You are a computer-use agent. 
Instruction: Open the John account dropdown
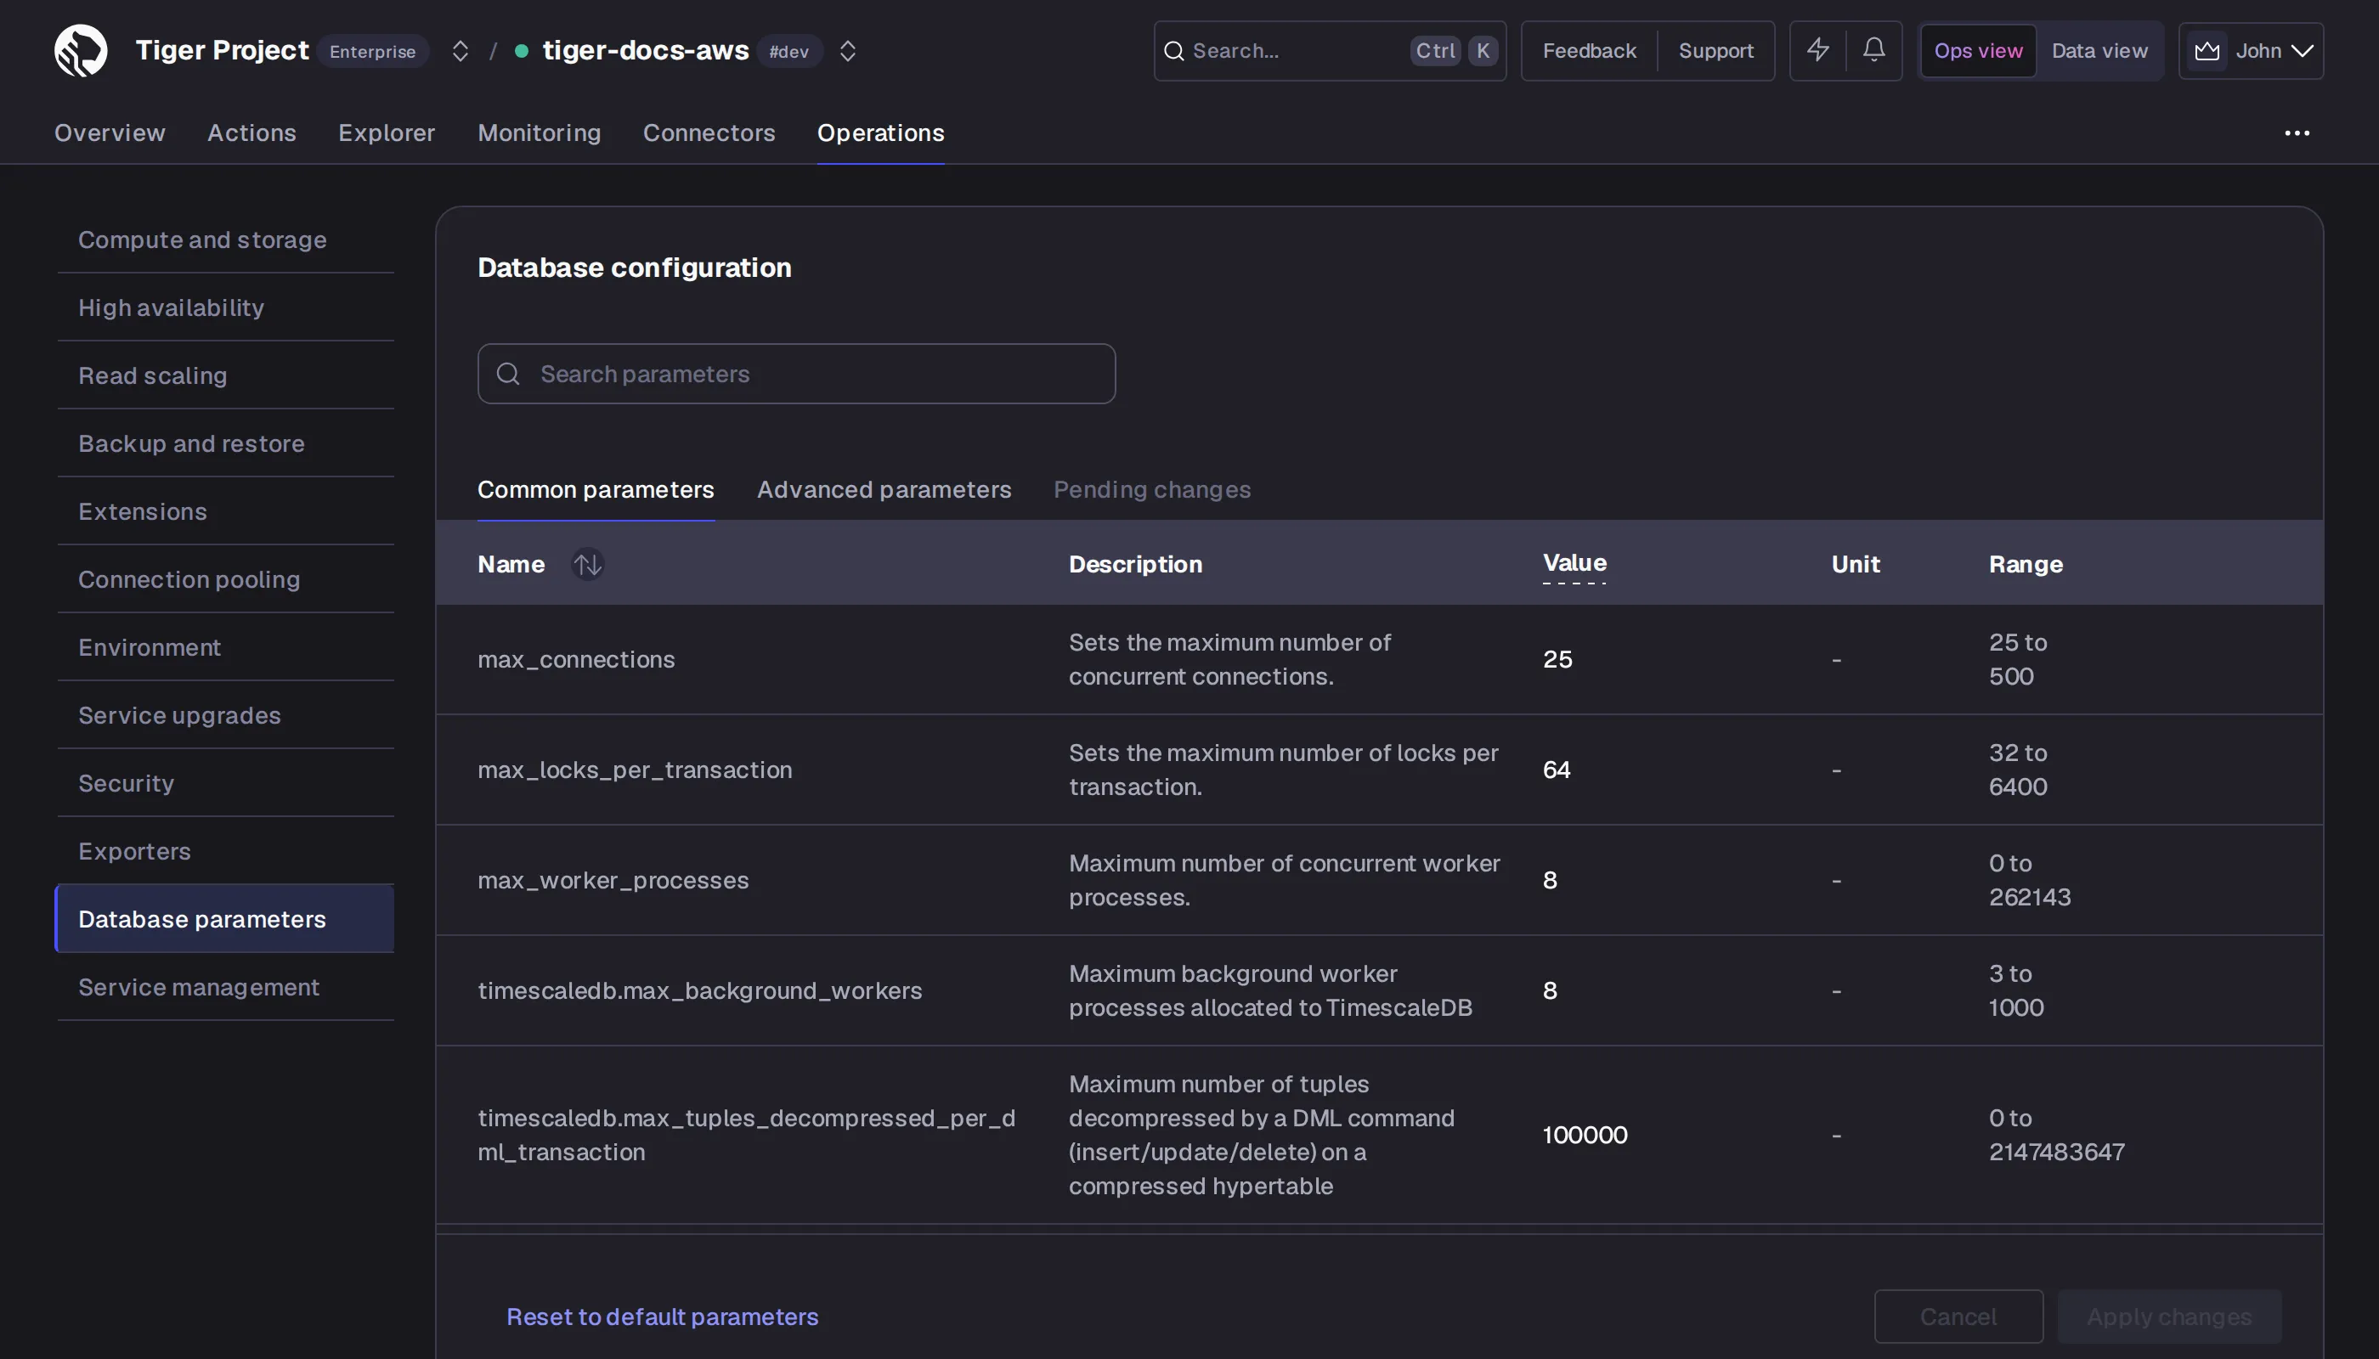(2251, 50)
